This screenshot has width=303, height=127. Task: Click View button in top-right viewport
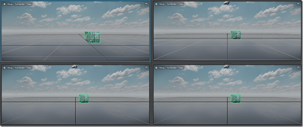coord(181,4)
